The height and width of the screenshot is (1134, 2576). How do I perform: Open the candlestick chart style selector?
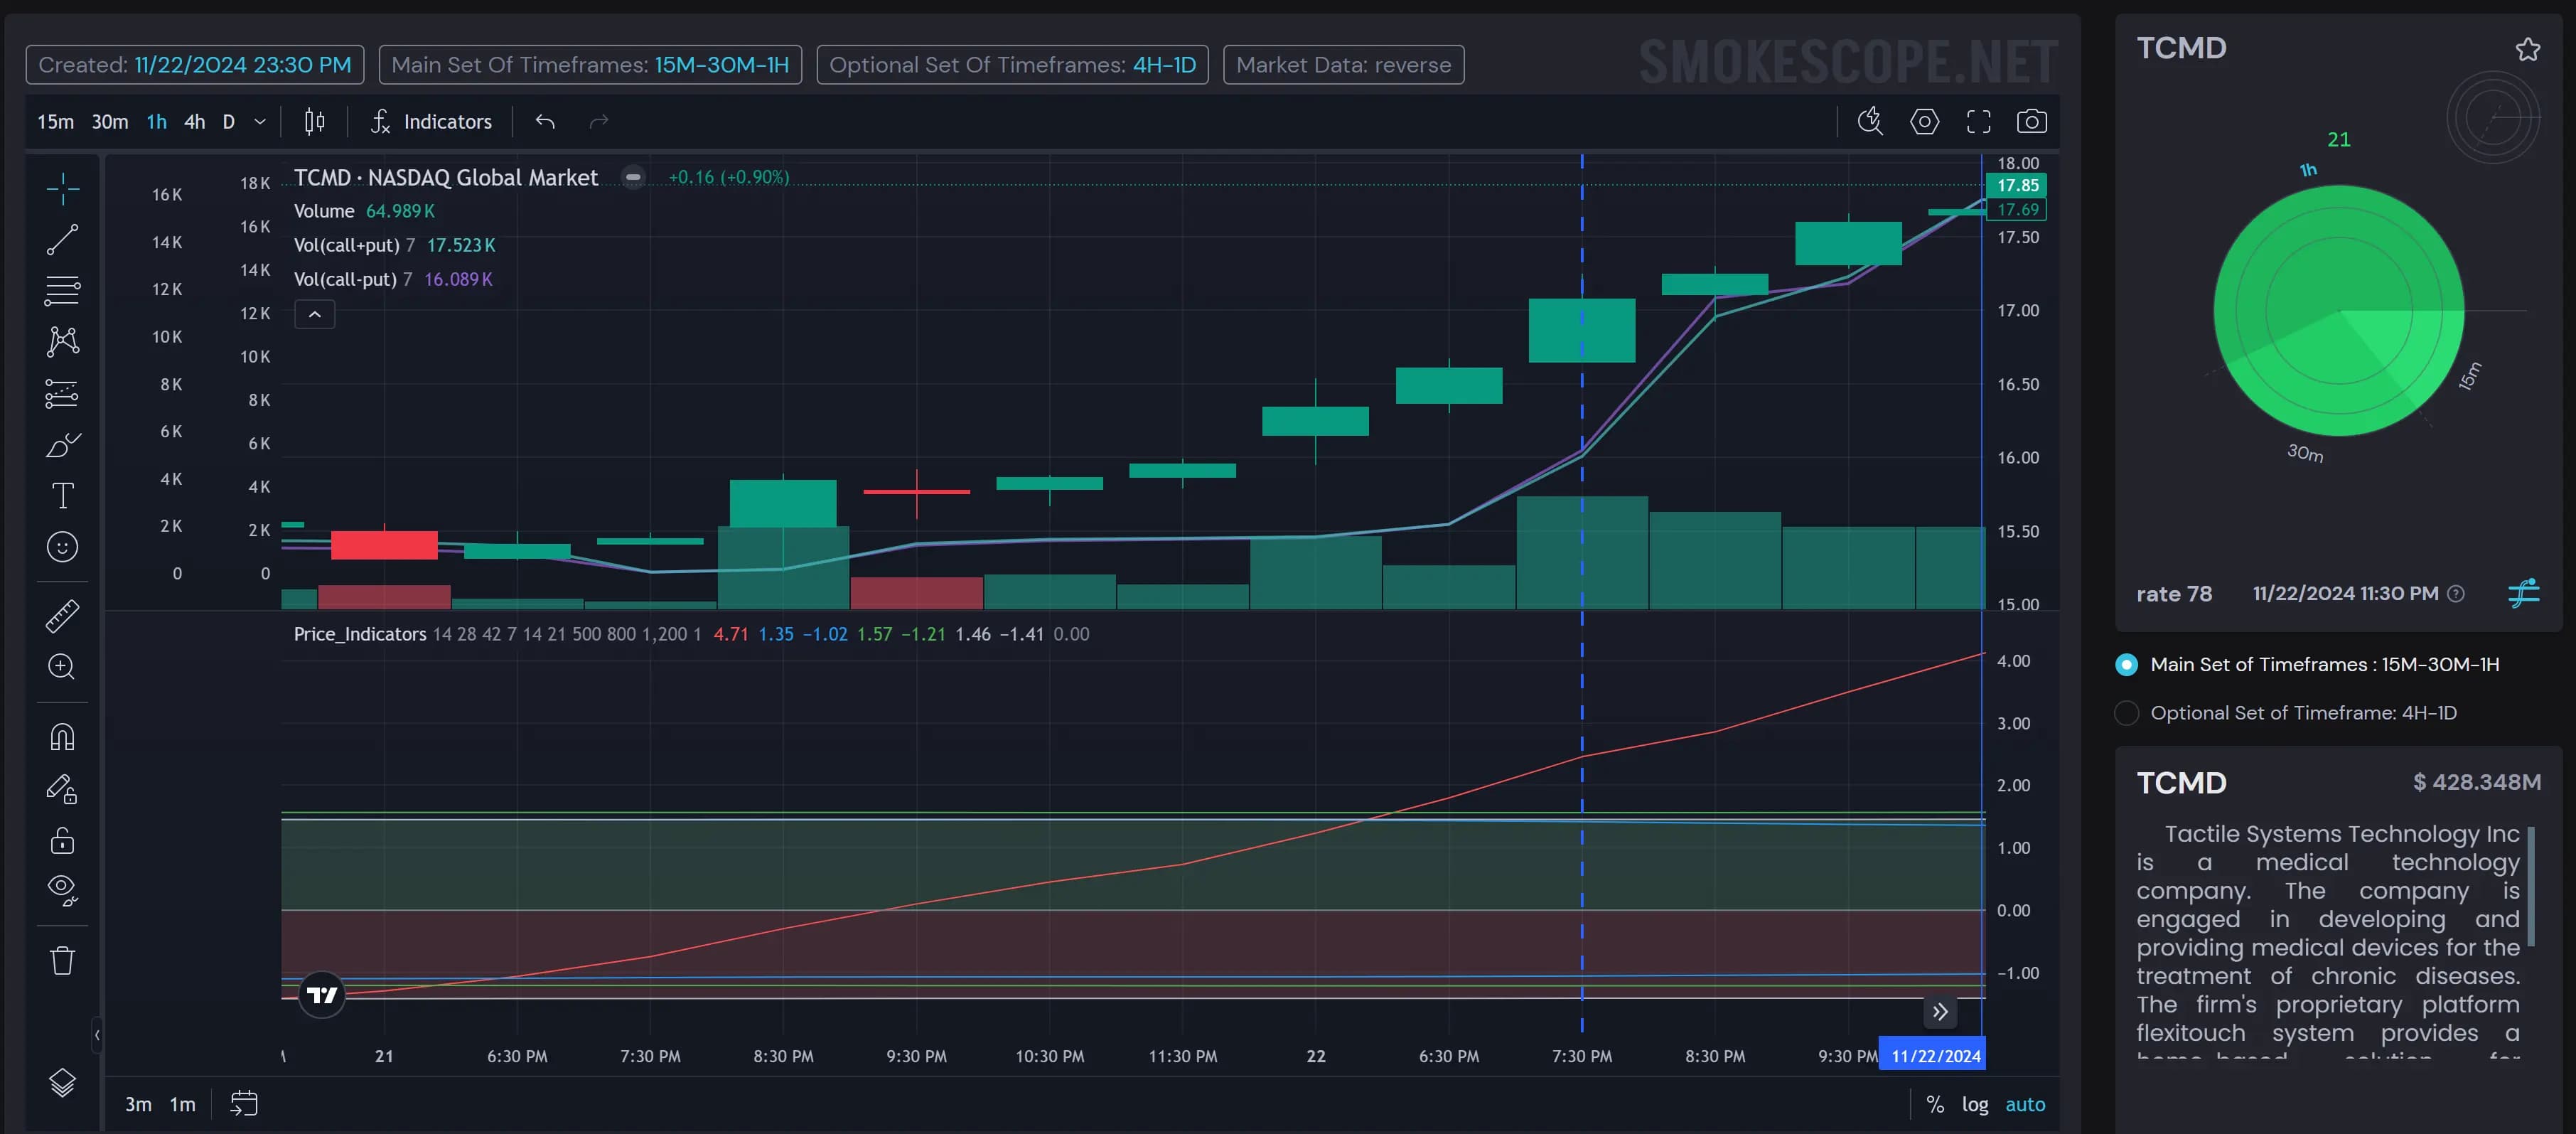click(314, 122)
